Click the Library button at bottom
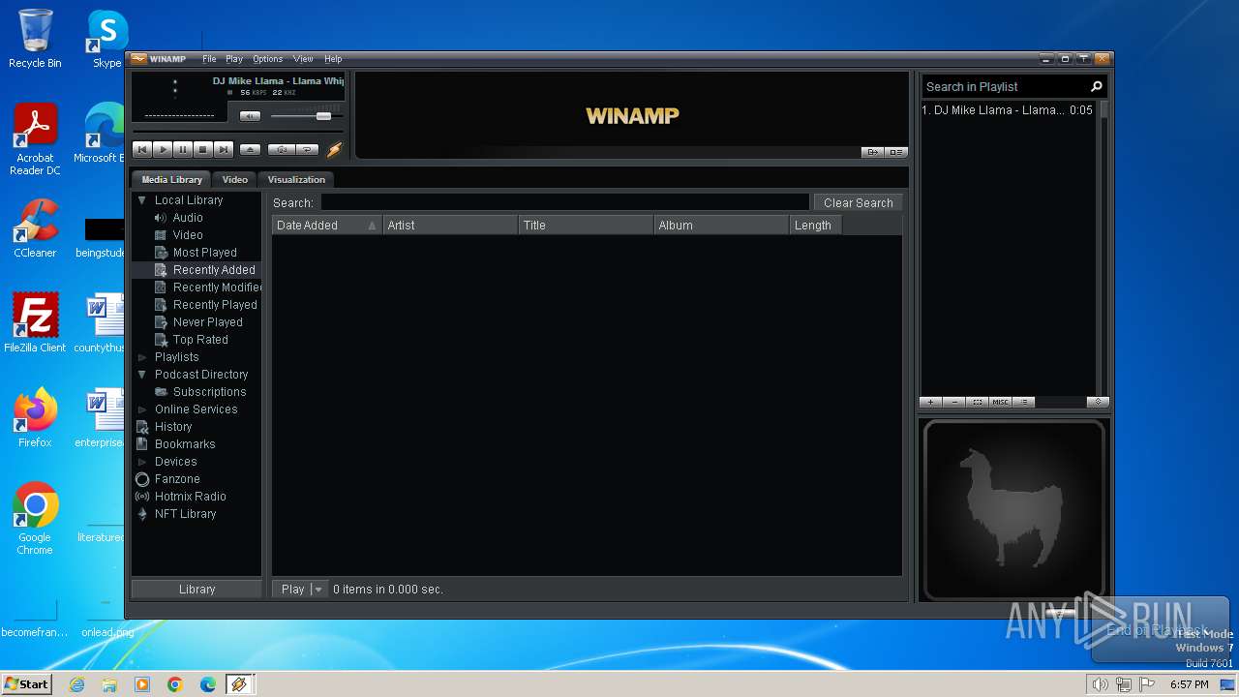 point(196,589)
